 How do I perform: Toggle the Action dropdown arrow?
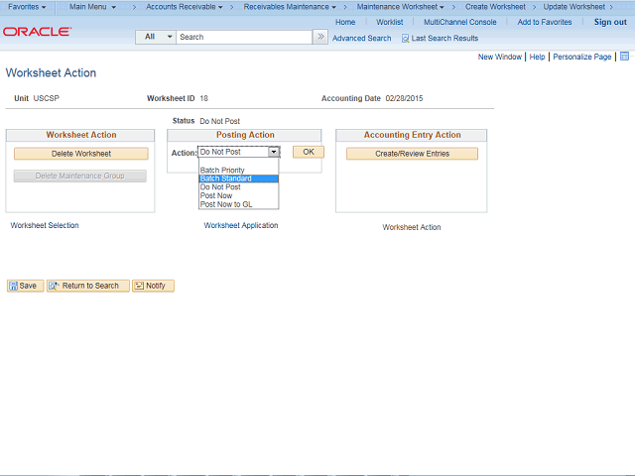pyautogui.click(x=274, y=152)
